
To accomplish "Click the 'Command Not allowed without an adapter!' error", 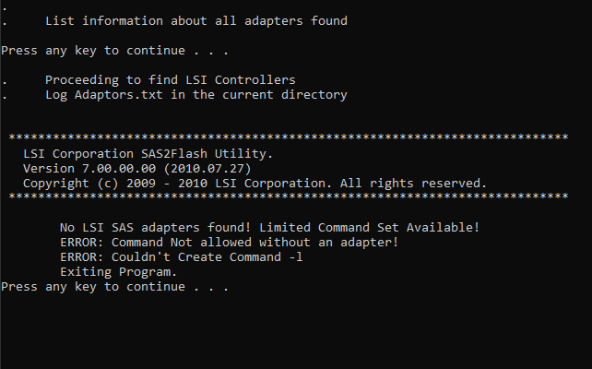I will (255, 242).
